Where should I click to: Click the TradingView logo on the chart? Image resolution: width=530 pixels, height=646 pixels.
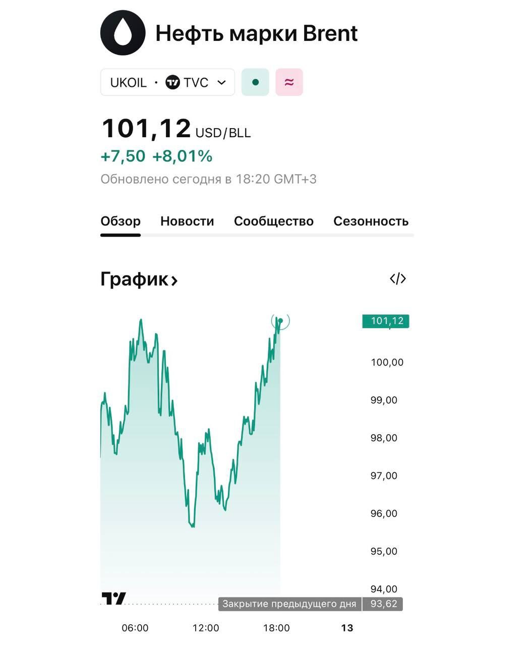(114, 599)
